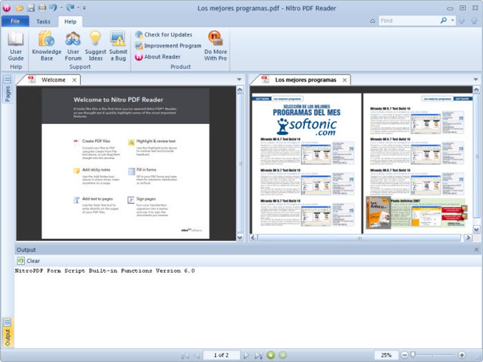
Task: Click the right pane scroll right arrow
Action: pos(468,238)
